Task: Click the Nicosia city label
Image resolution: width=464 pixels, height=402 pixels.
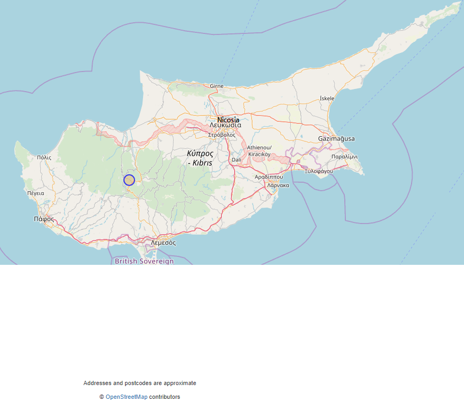Action: tap(228, 120)
